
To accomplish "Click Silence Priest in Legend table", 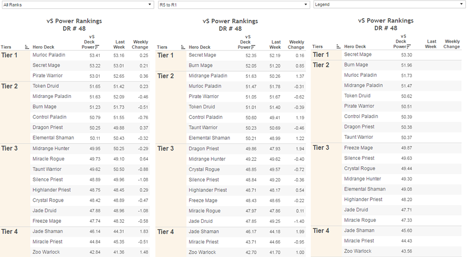I will (359, 158).
